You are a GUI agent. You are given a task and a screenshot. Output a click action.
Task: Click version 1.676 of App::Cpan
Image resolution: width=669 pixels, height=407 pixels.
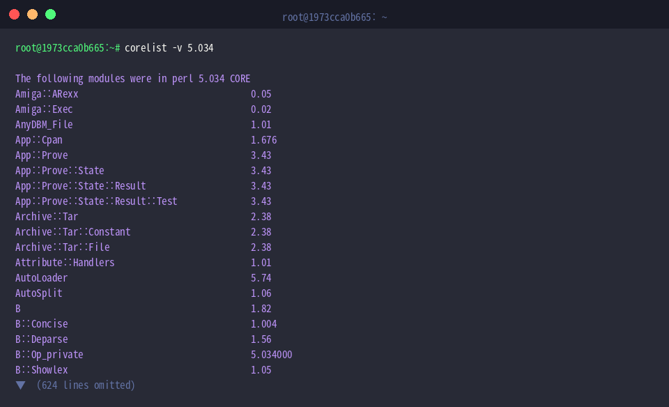pyautogui.click(x=263, y=140)
